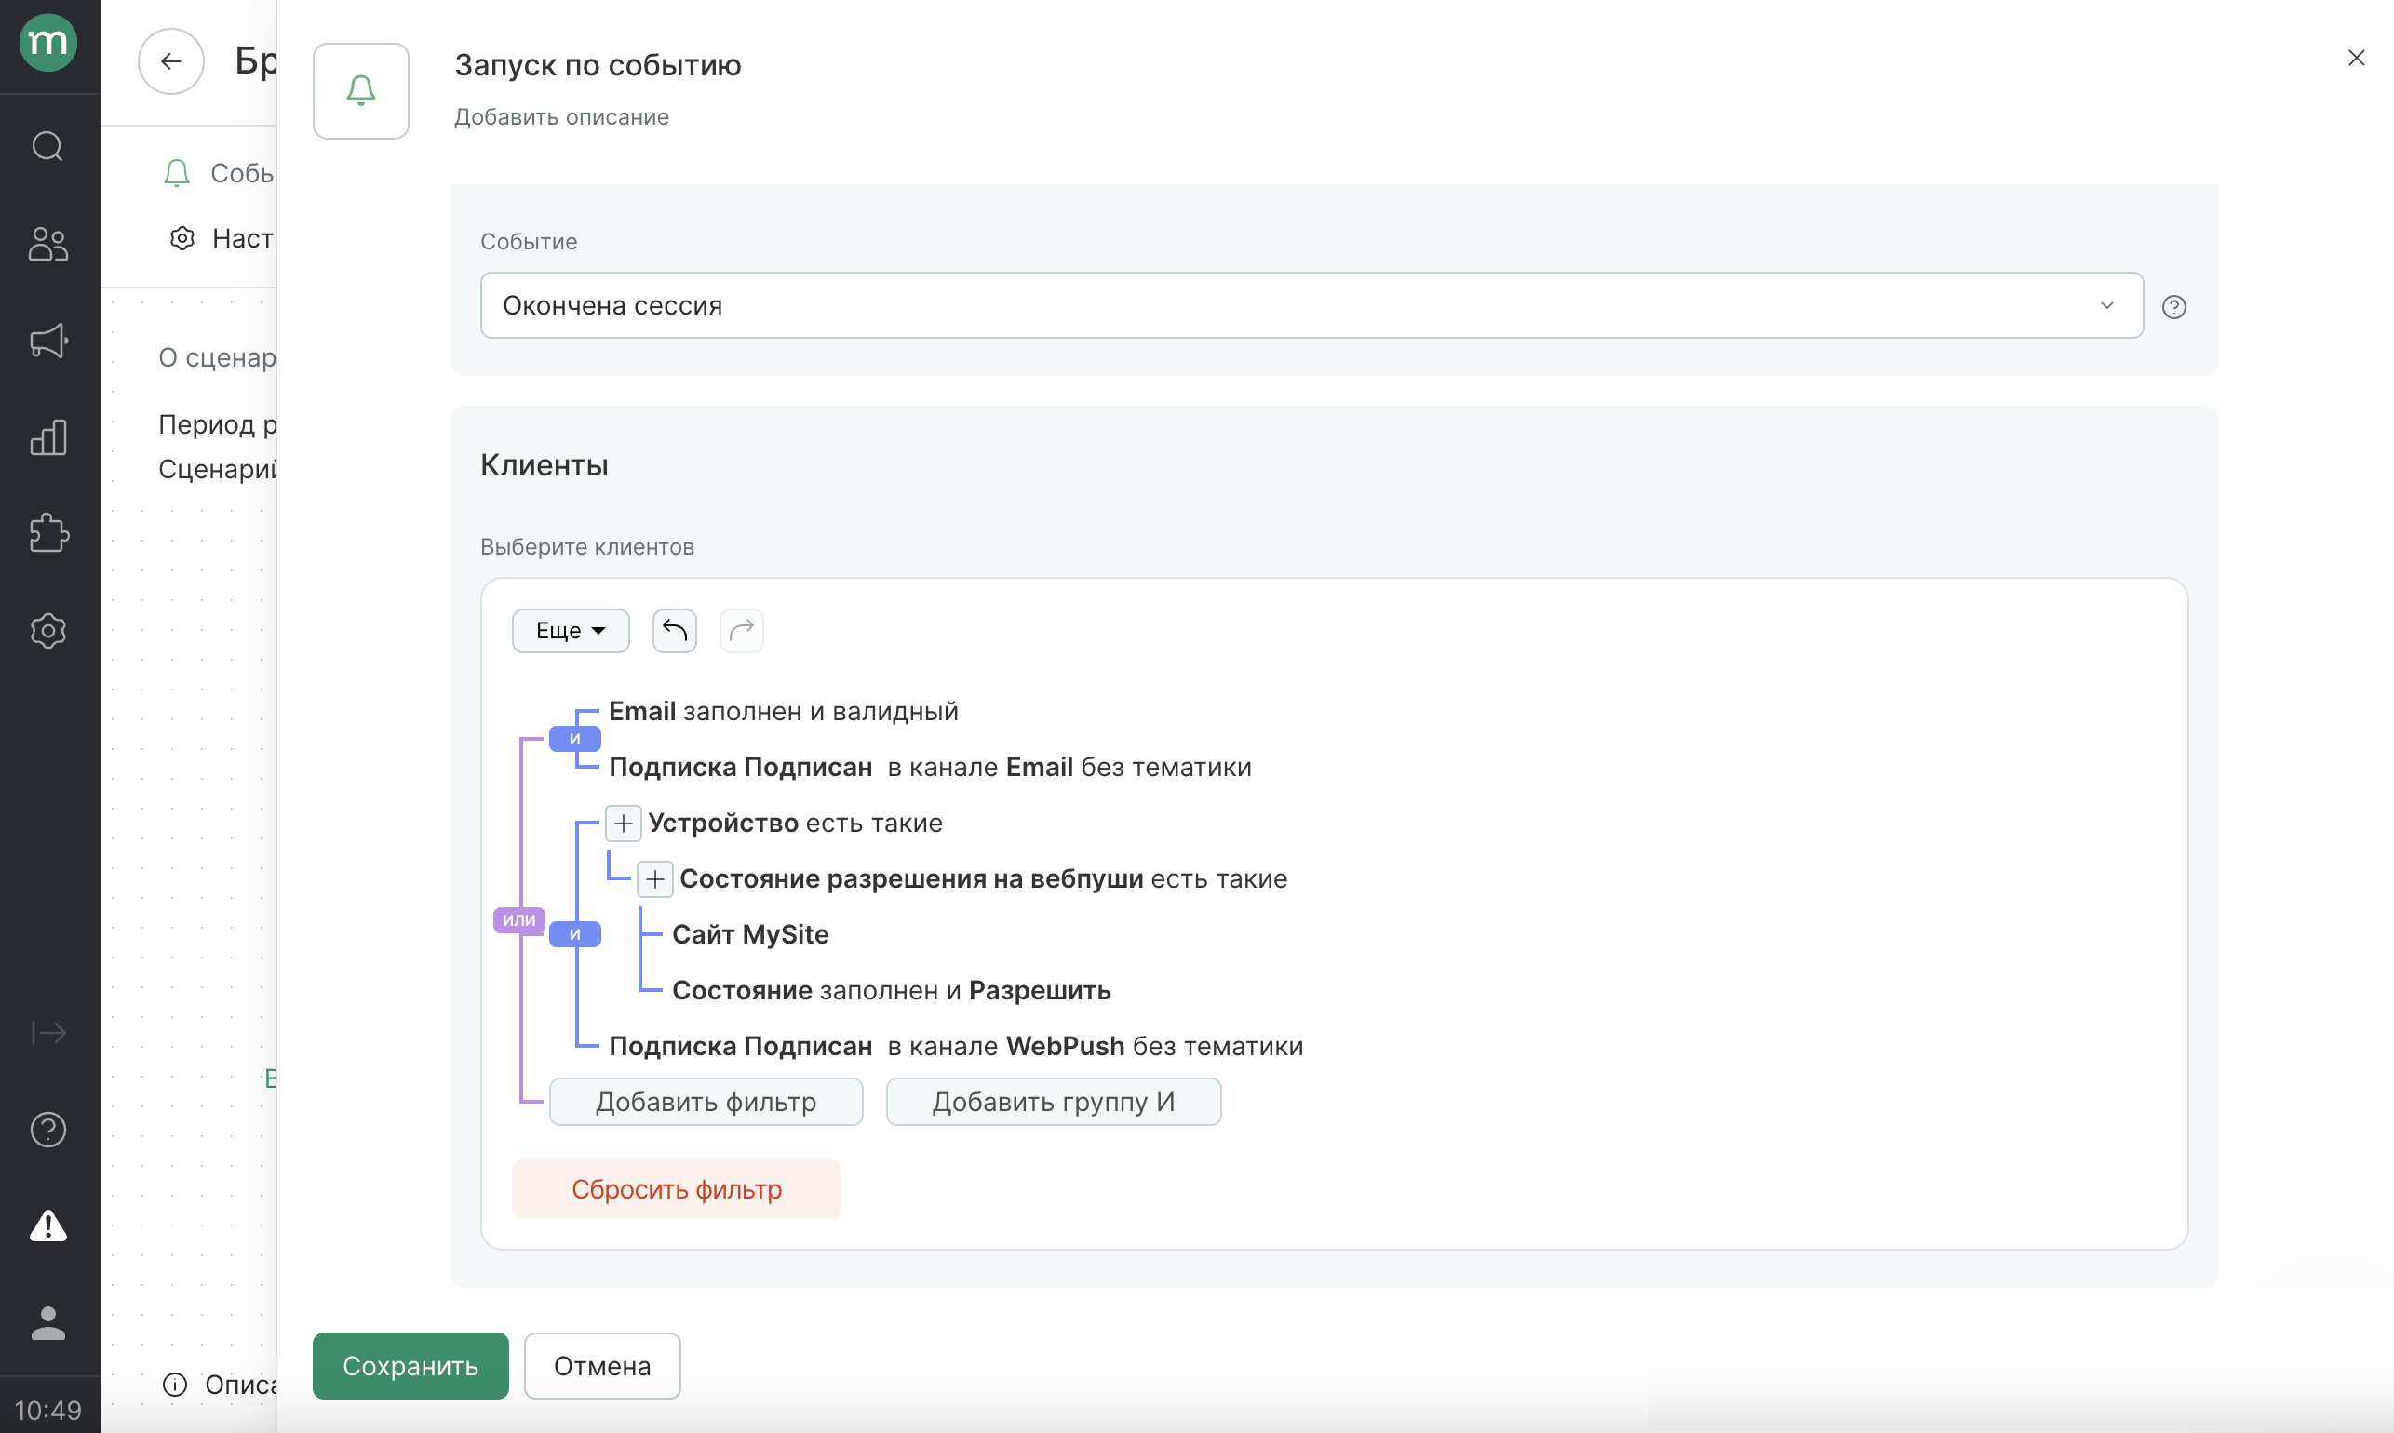Screen dimensions: 2394x1433
Task: Select the Email заполнен и валидный condition
Action: click(783, 712)
